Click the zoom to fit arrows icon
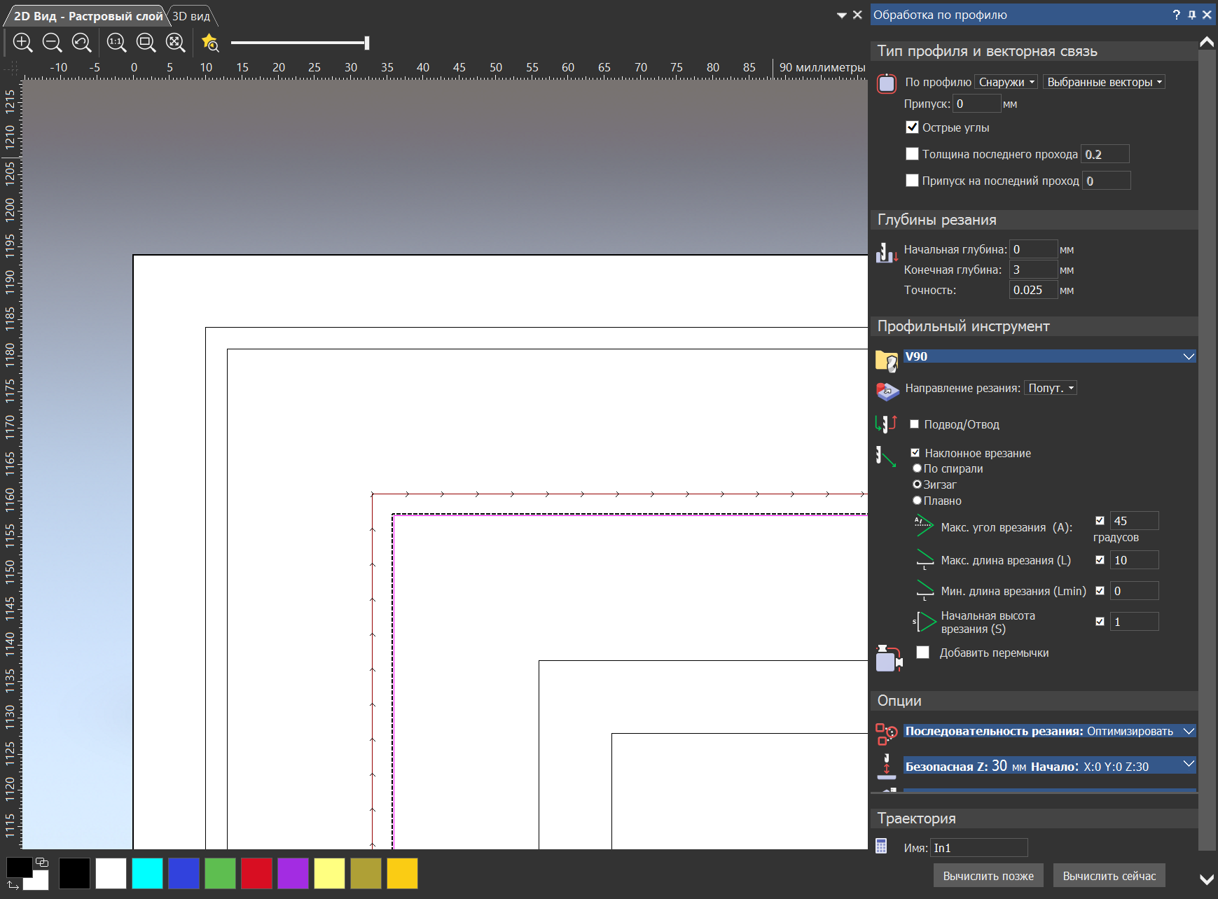The width and height of the screenshot is (1218, 899). coord(175,43)
